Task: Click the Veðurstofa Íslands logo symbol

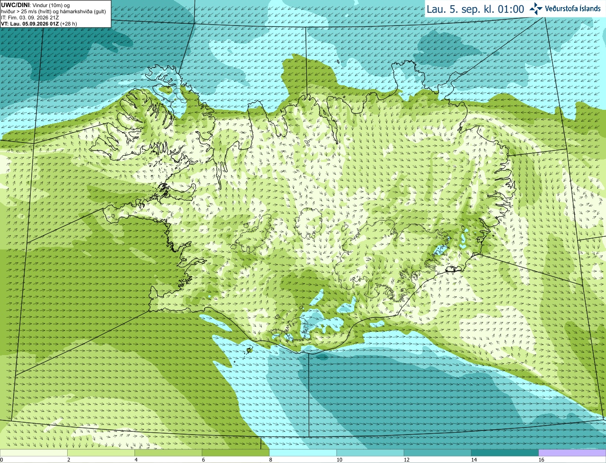Action: (536, 9)
